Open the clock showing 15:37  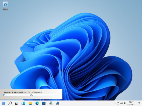click(131, 103)
